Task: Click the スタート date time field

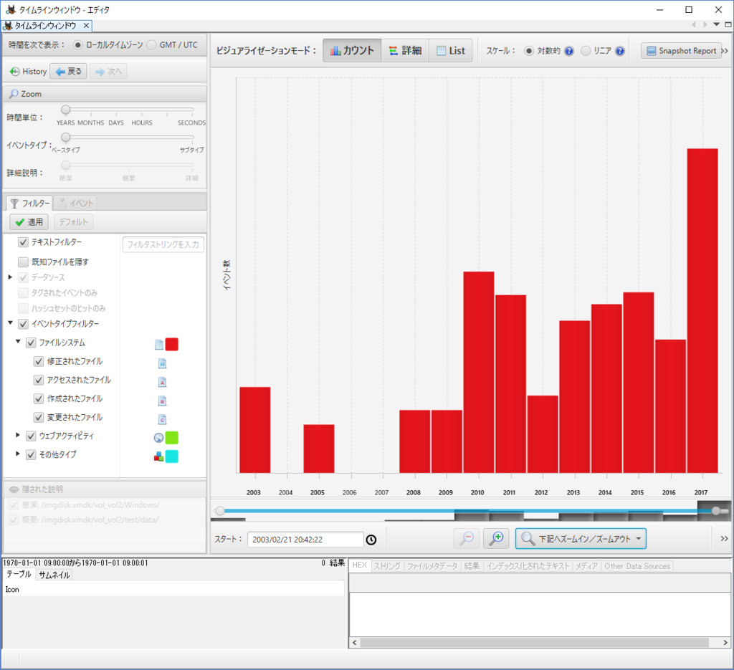Action: click(305, 540)
